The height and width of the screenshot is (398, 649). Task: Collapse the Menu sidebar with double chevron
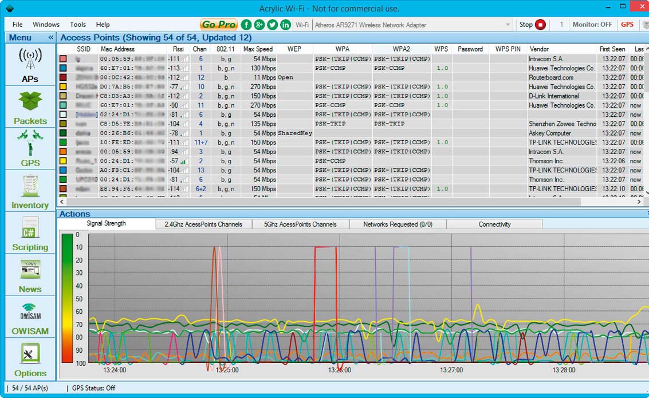50,37
